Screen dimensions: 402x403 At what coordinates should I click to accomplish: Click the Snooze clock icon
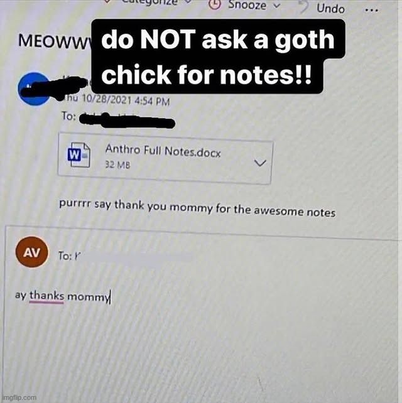click(214, 4)
